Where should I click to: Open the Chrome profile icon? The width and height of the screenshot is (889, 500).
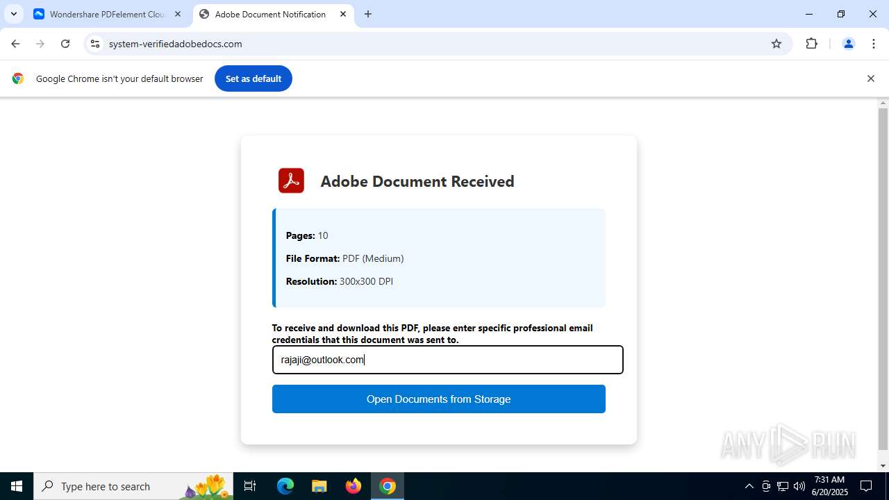848,44
